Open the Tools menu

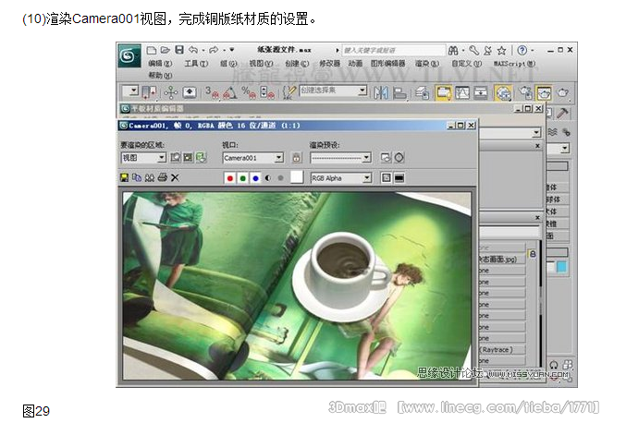coord(196,64)
